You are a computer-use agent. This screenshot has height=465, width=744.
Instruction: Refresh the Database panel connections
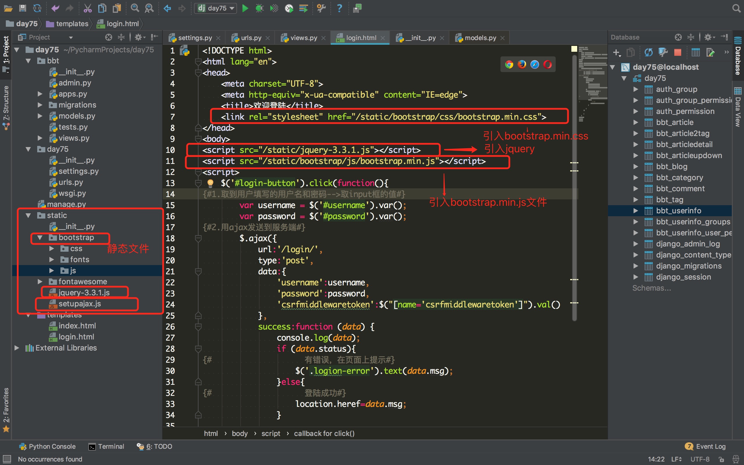pyautogui.click(x=648, y=53)
